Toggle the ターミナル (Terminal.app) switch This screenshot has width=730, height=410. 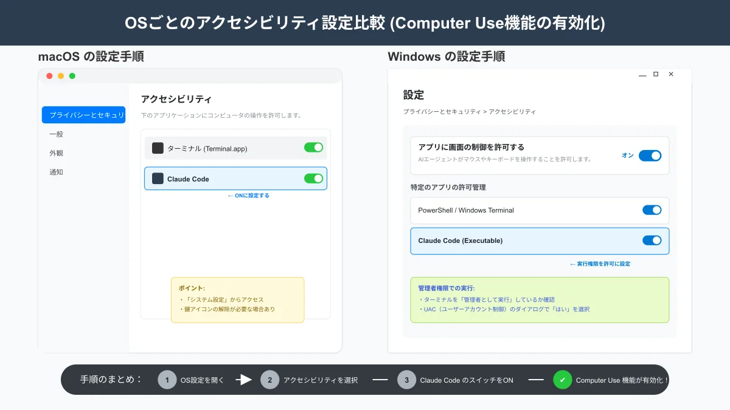tap(313, 148)
